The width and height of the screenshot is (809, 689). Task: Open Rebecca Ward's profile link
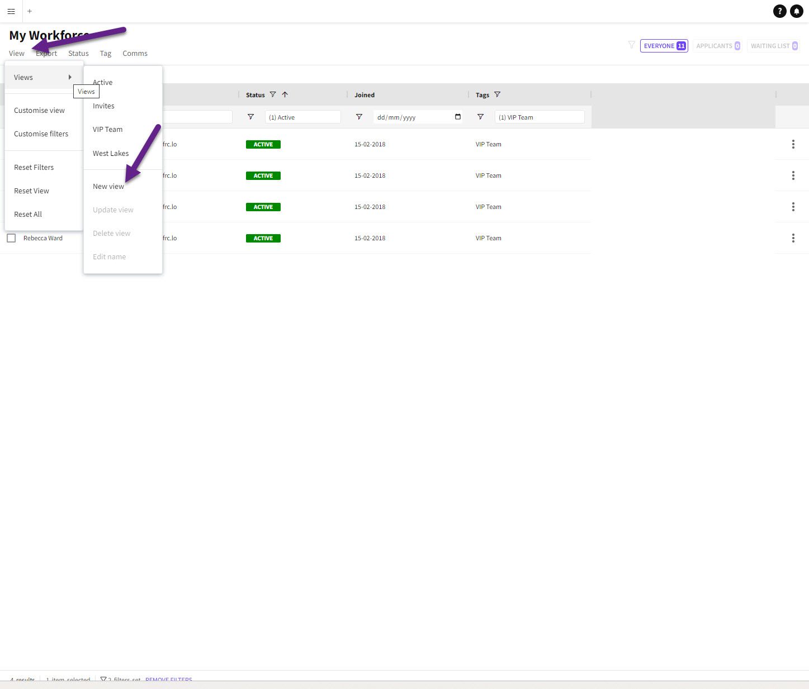click(x=43, y=238)
